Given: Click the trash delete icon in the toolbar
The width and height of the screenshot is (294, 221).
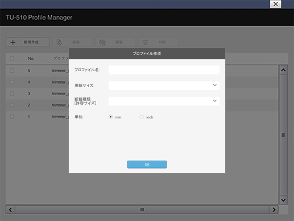Looking at the screenshot, I should [146, 42].
